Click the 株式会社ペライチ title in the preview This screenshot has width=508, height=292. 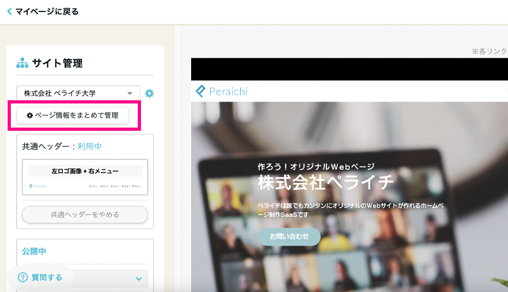326,183
